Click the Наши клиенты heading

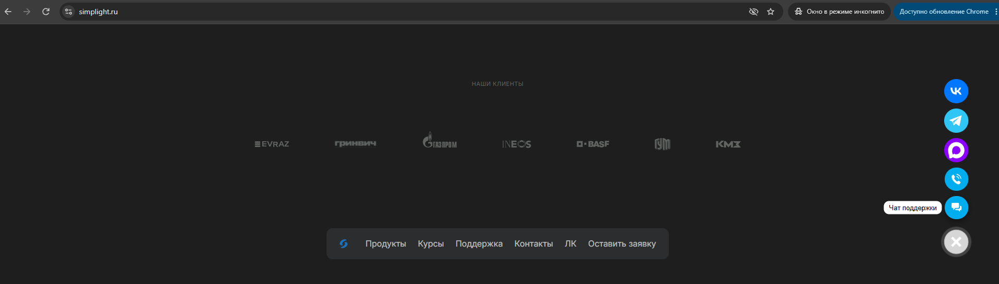[497, 84]
